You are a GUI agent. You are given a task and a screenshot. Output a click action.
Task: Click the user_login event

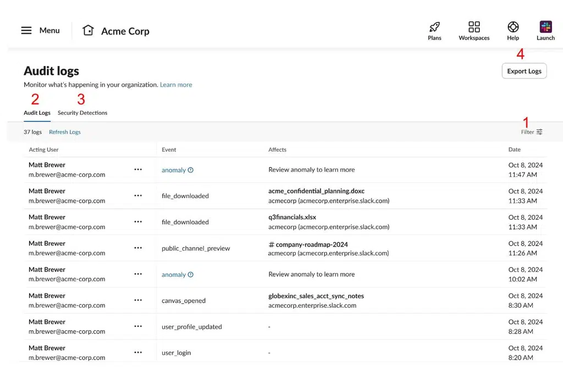(x=176, y=353)
